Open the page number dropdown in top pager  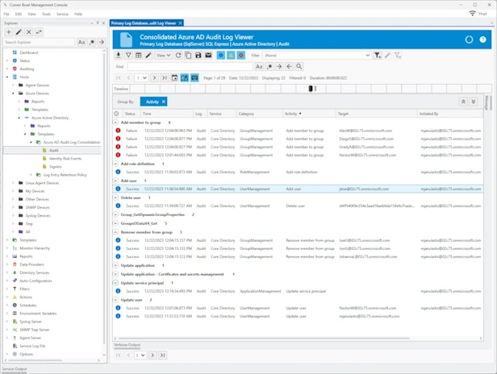(141, 78)
